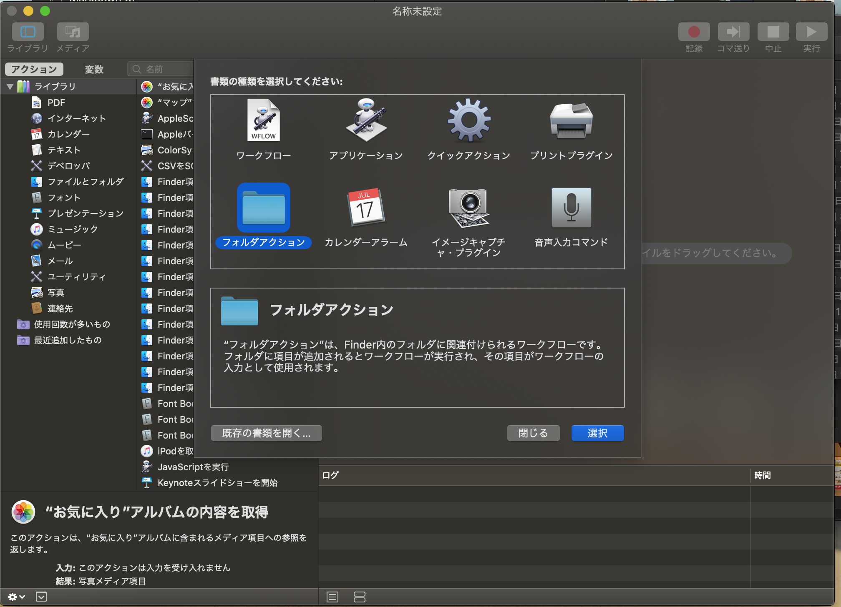Click the 選択 confirm button
Viewport: 841px width, 607px height.
(x=597, y=433)
